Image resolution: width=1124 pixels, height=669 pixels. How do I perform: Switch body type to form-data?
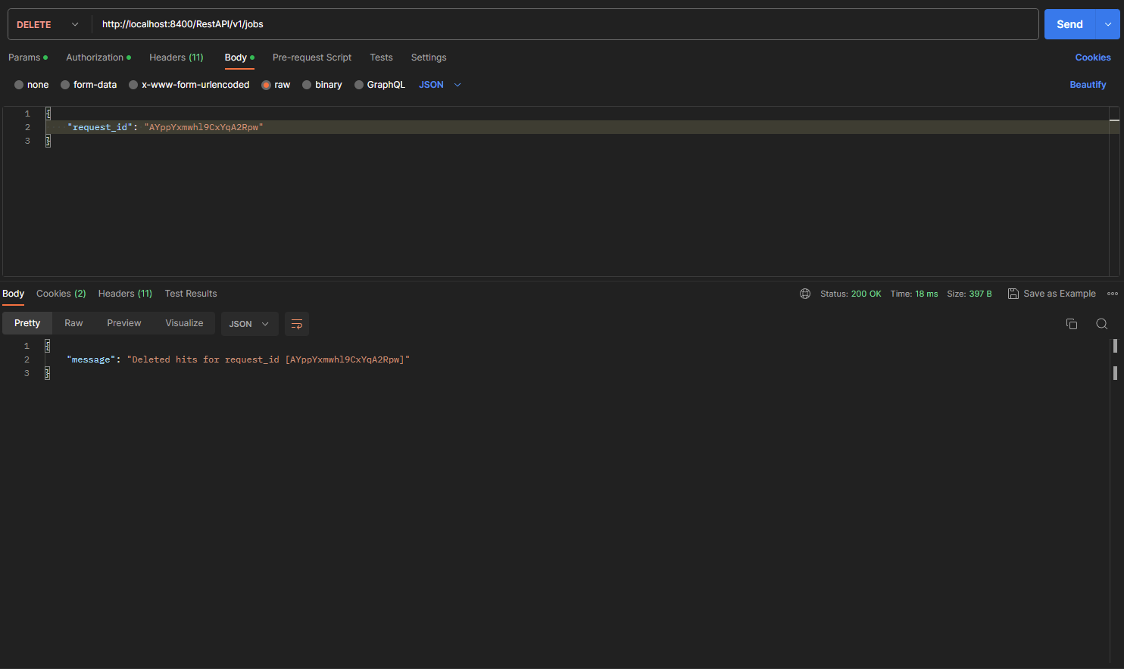coord(89,84)
